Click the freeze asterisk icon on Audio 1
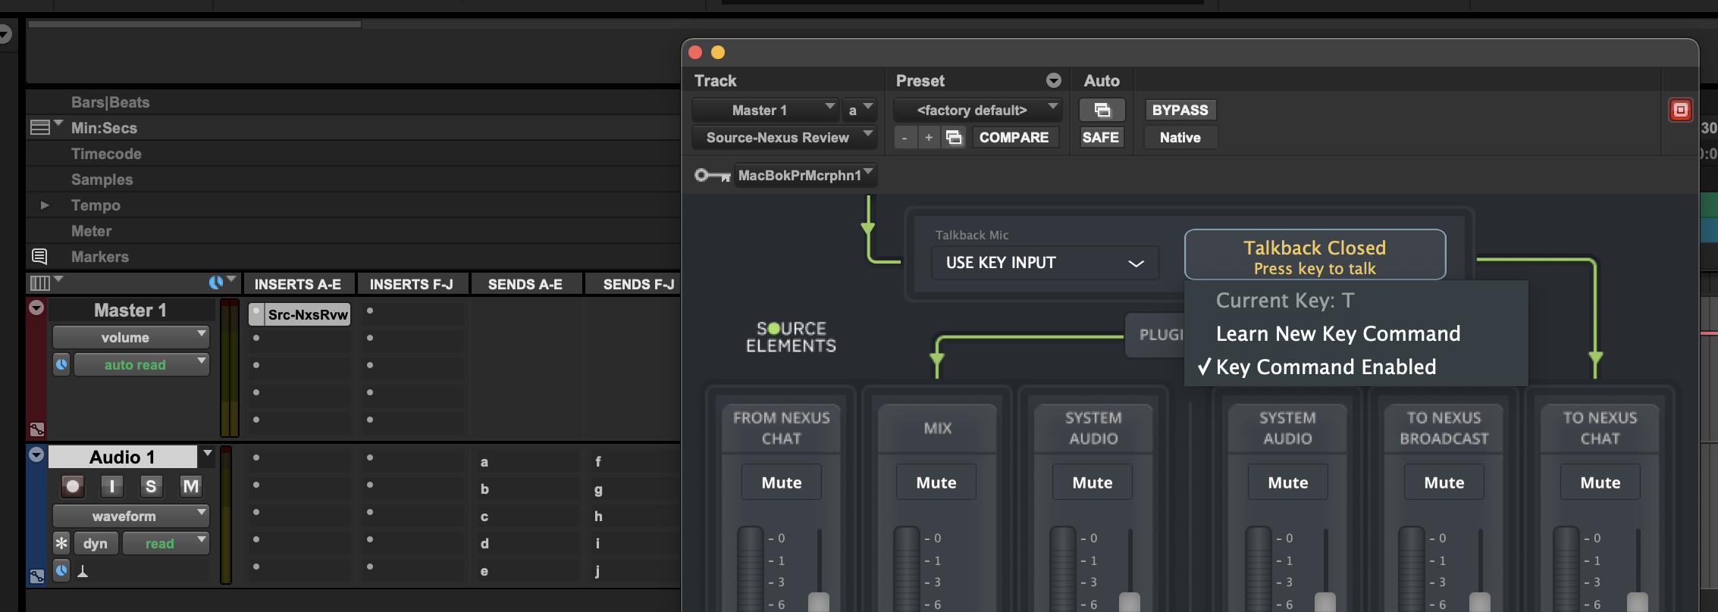 (x=61, y=543)
